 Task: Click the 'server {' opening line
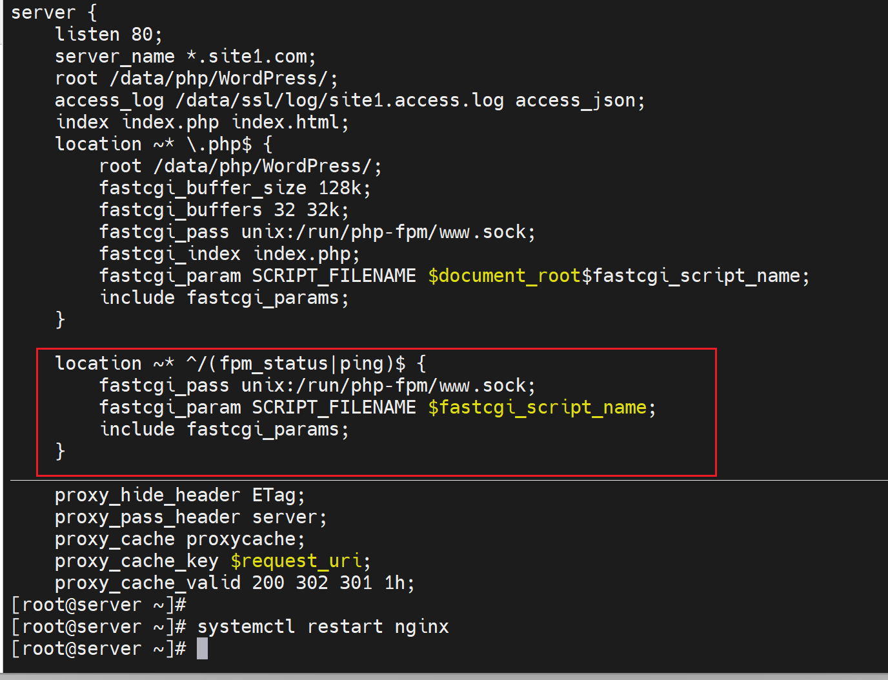[54, 12]
